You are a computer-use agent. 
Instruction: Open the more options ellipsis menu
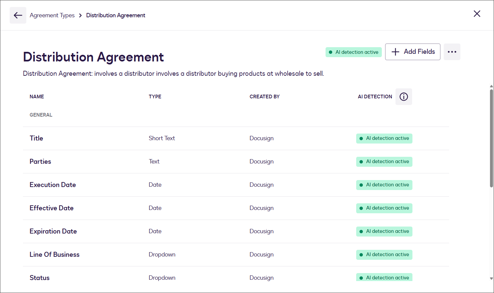(452, 52)
